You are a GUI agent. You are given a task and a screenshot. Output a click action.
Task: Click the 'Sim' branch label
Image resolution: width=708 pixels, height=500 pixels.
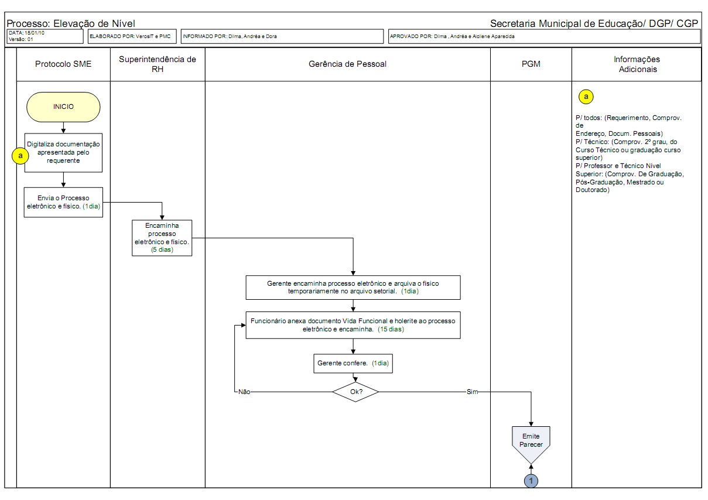tap(472, 392)
